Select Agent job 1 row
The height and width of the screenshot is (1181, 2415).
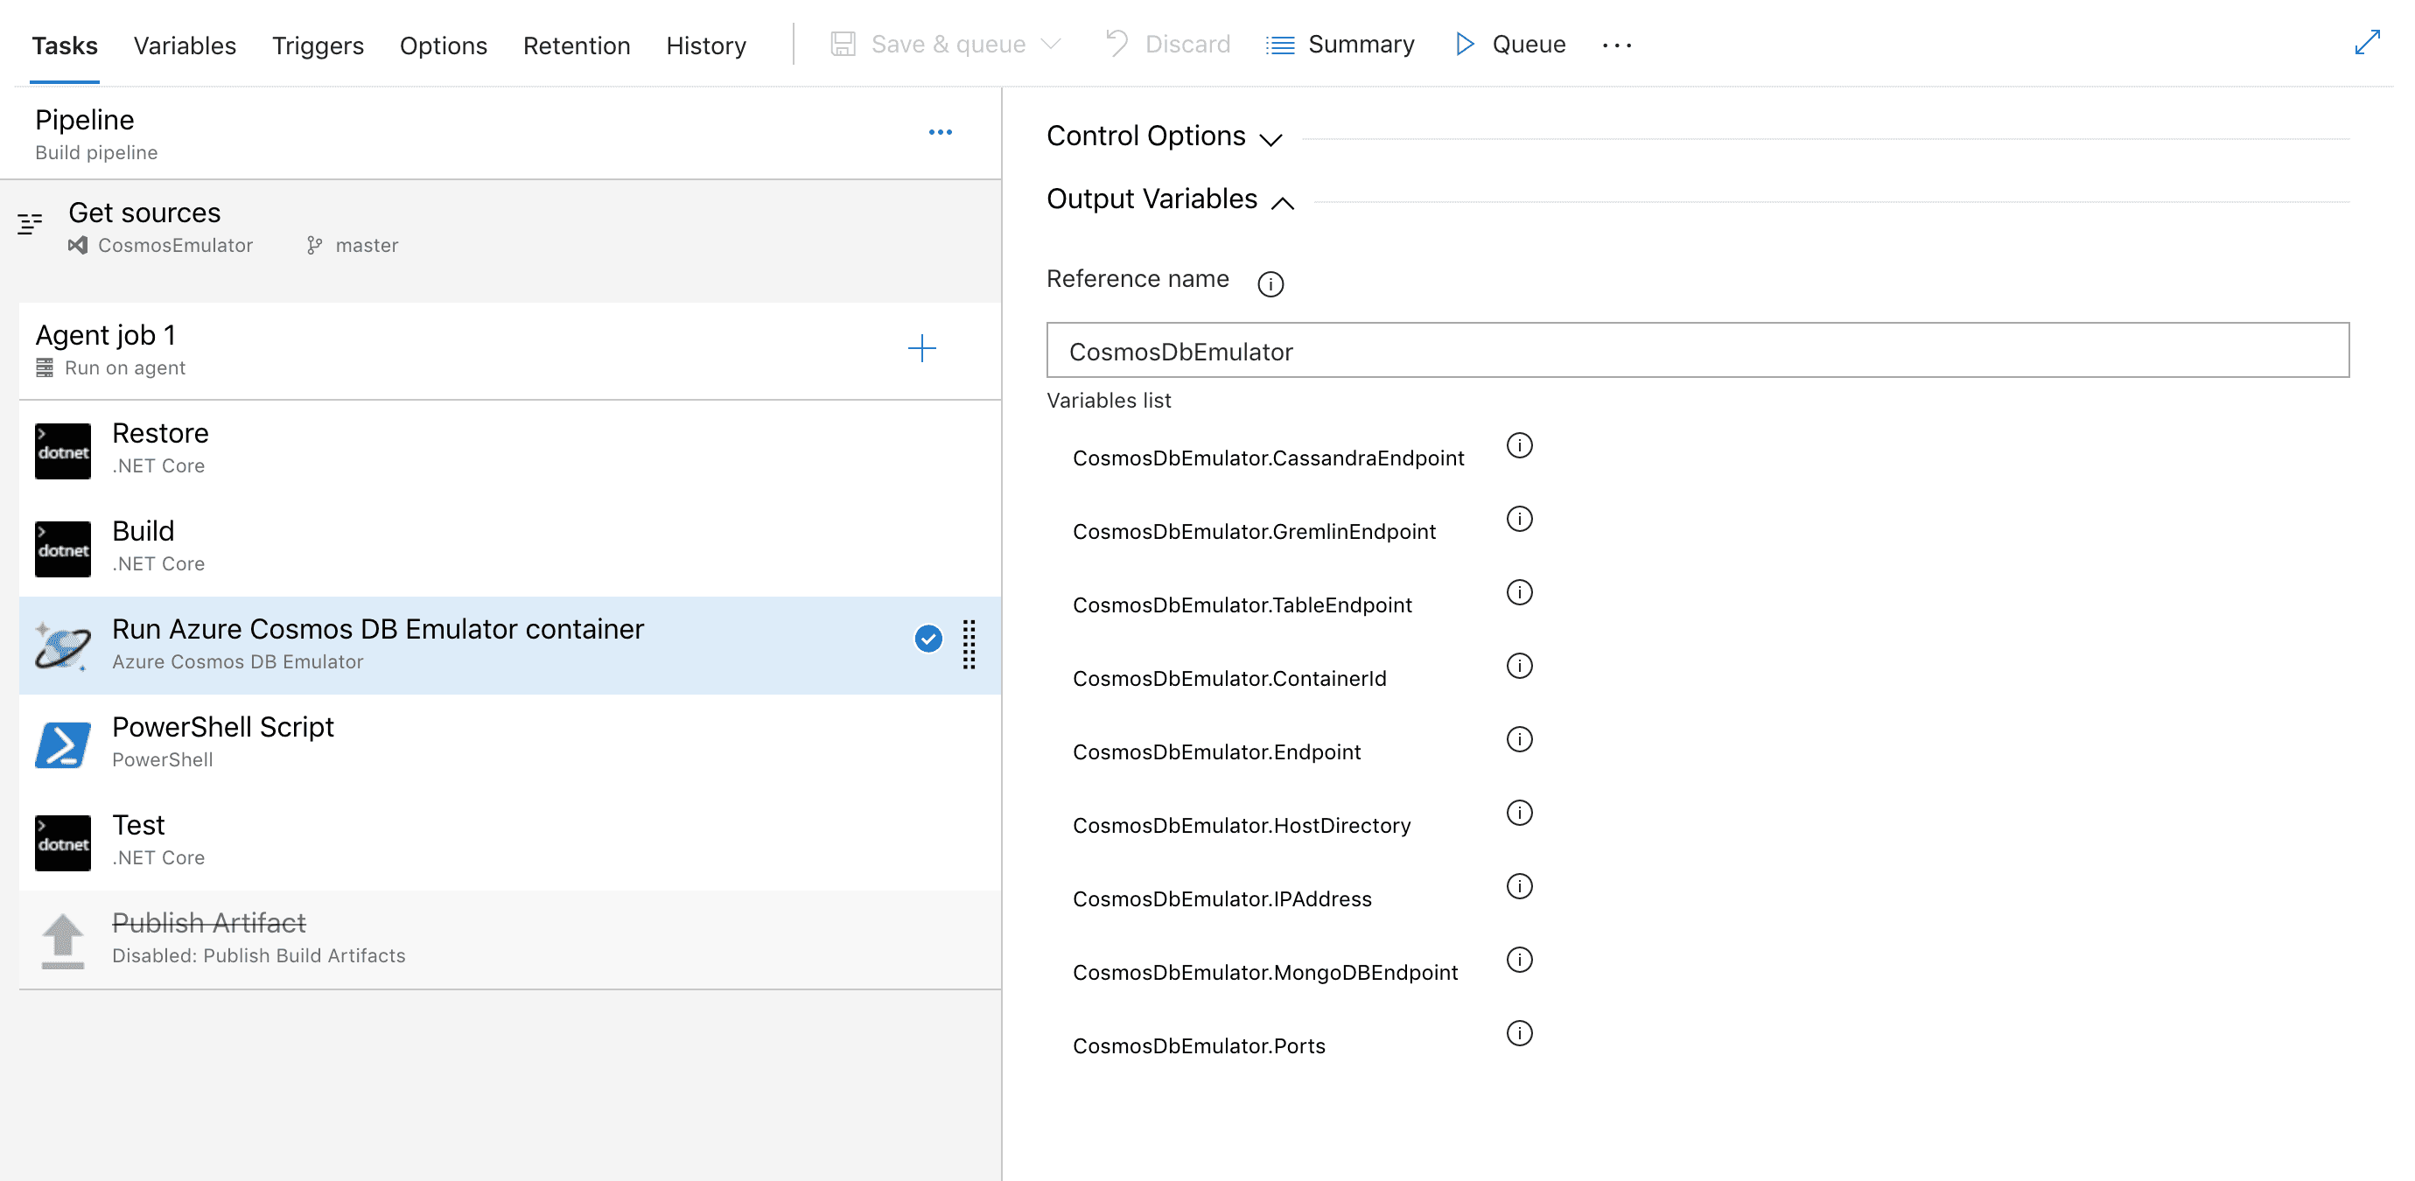[510, 351]
